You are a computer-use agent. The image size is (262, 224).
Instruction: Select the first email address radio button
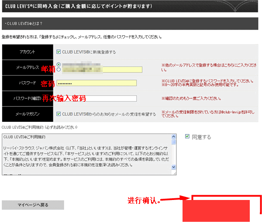pyautogui.click(x=59, y=64)
